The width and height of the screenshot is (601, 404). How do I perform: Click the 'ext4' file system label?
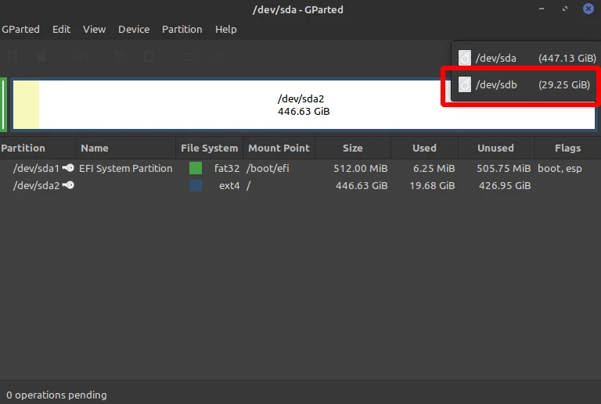[x=229, y=185]
